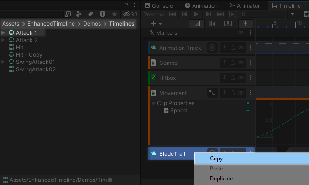
Task: Open the Add track plus dropdown
Action: (156, 24)
